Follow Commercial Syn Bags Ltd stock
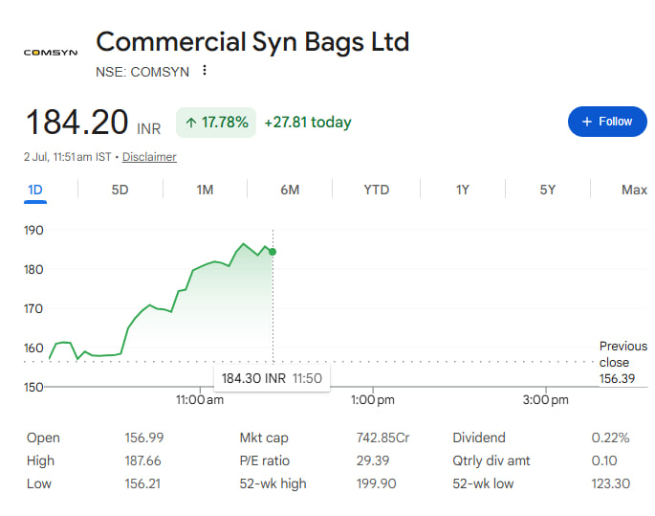Image resolution: width=655 pixels, height=516 pixels. 607,122
